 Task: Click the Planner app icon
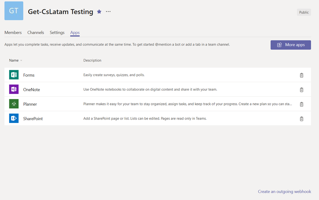tap(14, 104)
